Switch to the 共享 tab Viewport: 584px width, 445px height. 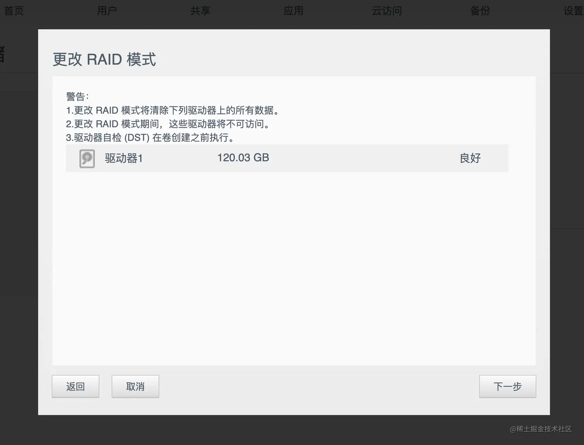tap(200, 11)
